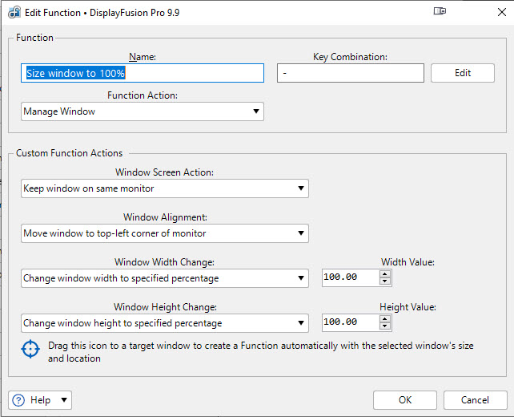Click the Key Combination field
514x417 pixels.
coord(350,73)
